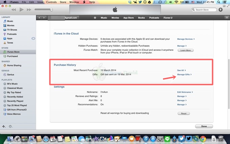The width and height of the screenshot is (230, 144).
Task: Select Music in the Library sidebar
Action: 10,21
